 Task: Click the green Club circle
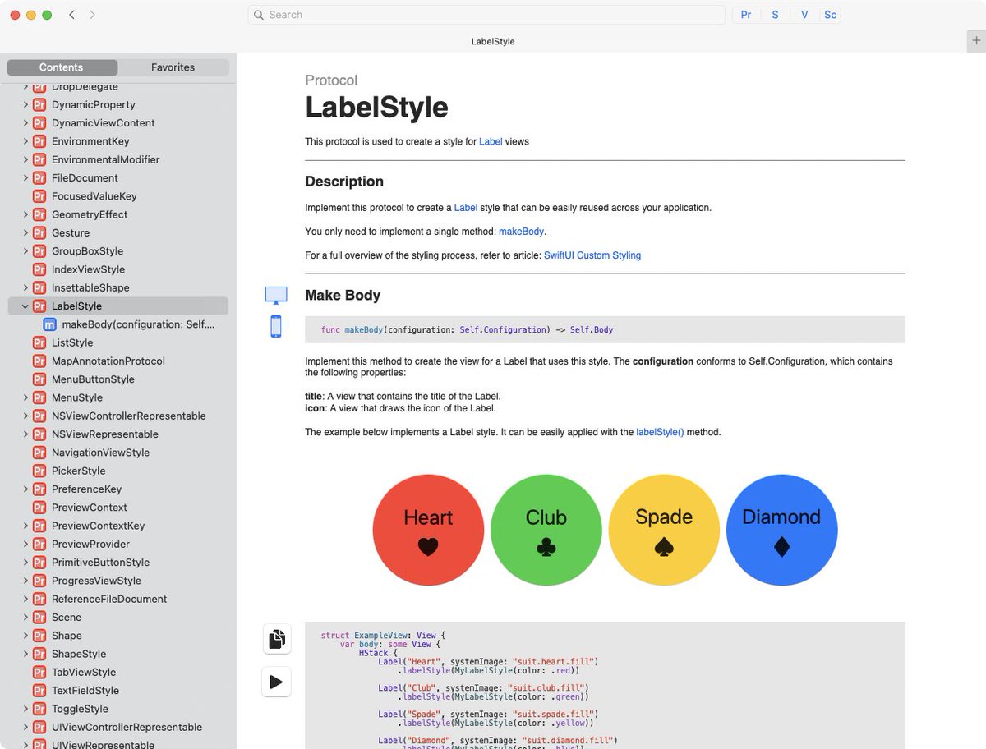(546, 531)
